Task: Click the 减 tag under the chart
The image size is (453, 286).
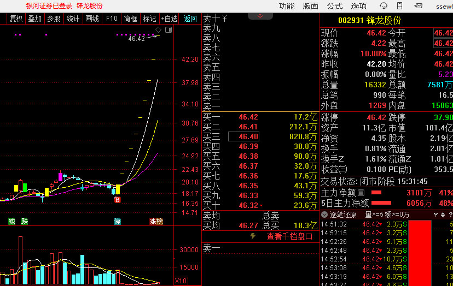Action: coord(11,221)
